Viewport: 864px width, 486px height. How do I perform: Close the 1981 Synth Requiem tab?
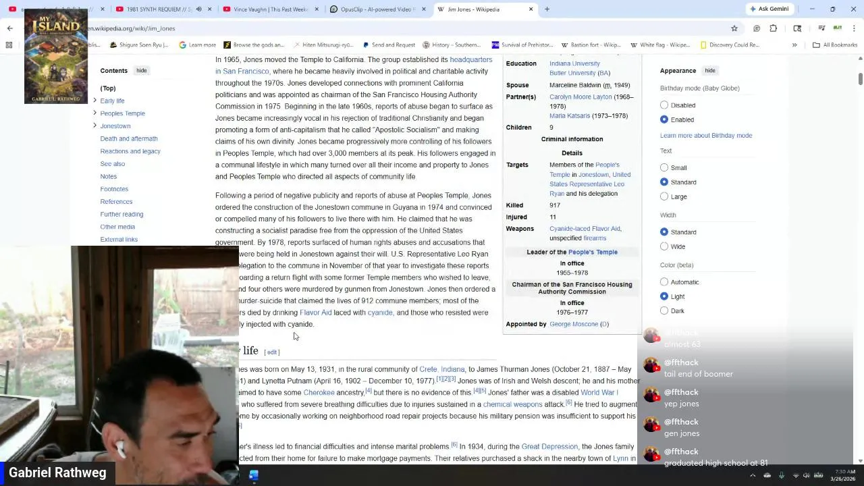click(209, 9)
